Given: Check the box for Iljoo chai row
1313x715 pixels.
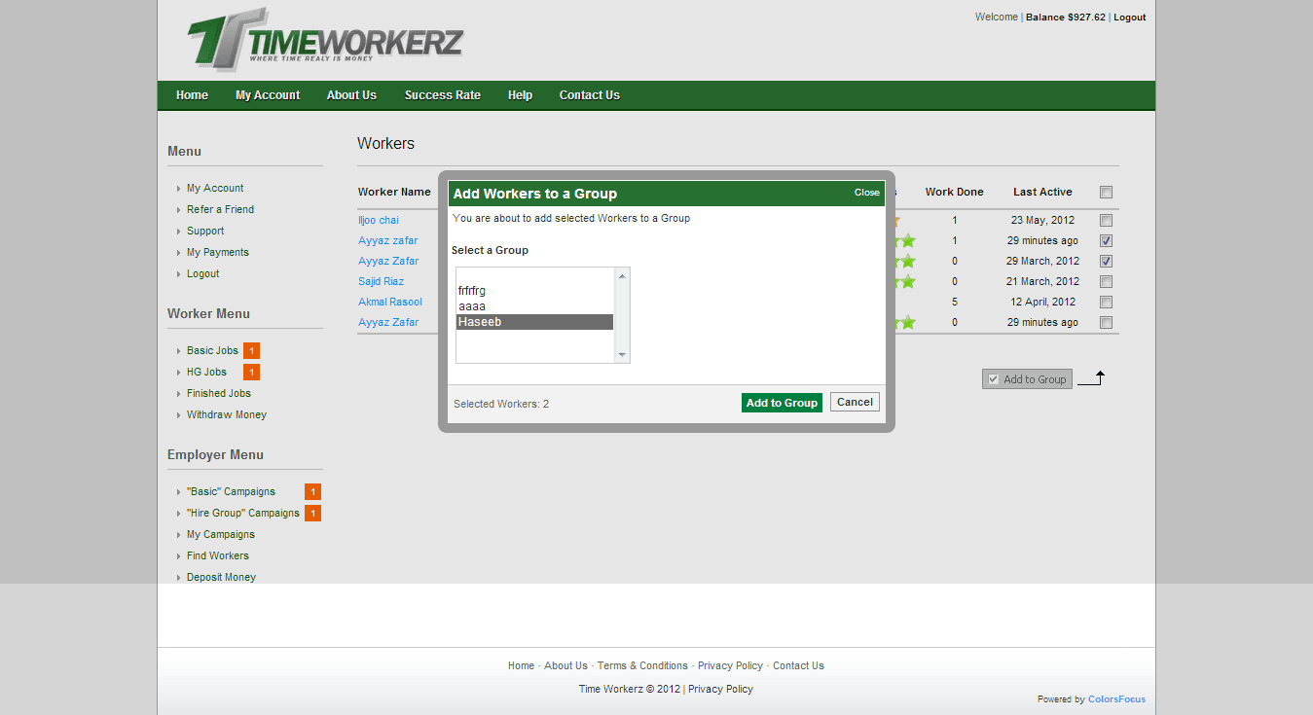Looking at the screenshot, I should click(x=1106, y=221).
